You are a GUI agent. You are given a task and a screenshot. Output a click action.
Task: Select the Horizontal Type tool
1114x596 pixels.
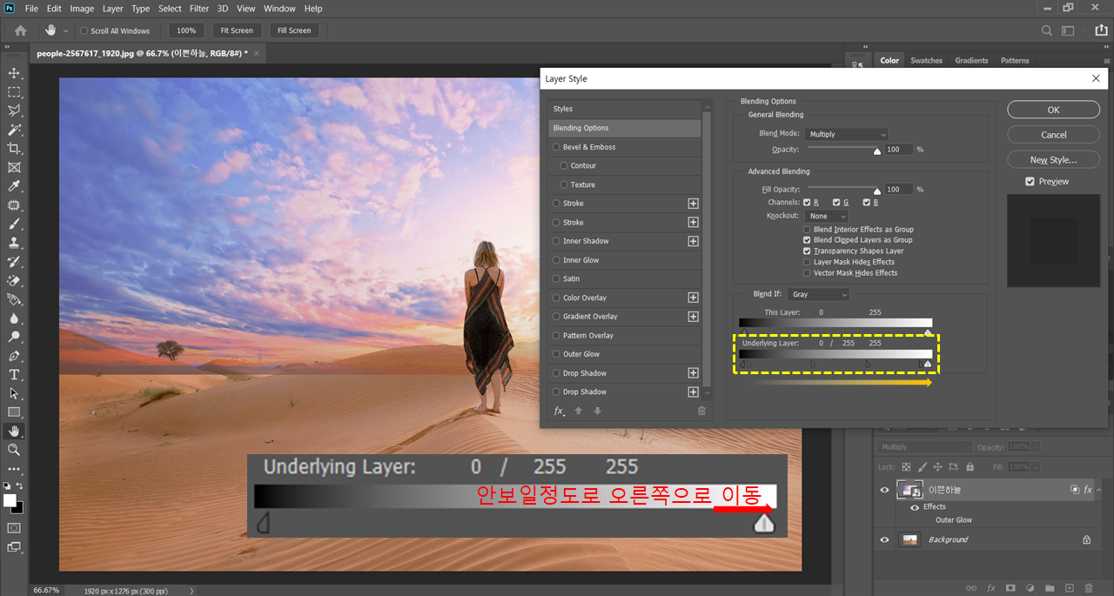[14, 375]
